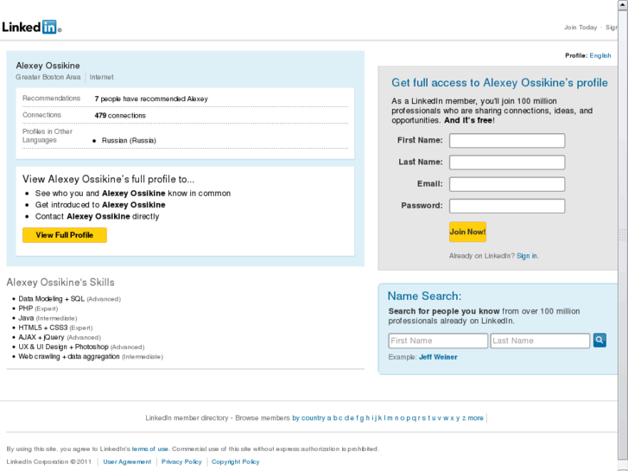Click Russian (Russia) profile language entry
The height and width of the screenshot is (471, 628).
[129, 140]
